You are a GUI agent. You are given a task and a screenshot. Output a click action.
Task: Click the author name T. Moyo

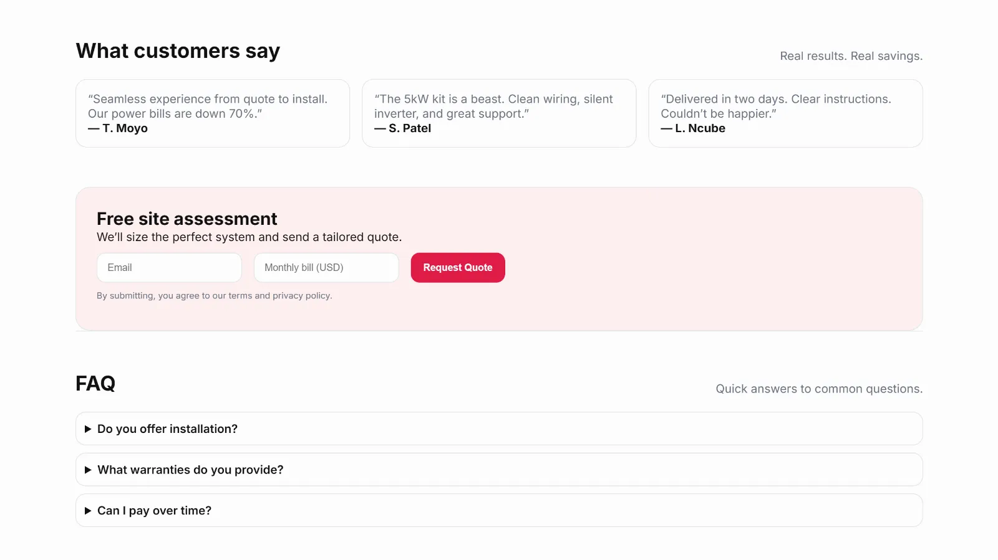124,128
